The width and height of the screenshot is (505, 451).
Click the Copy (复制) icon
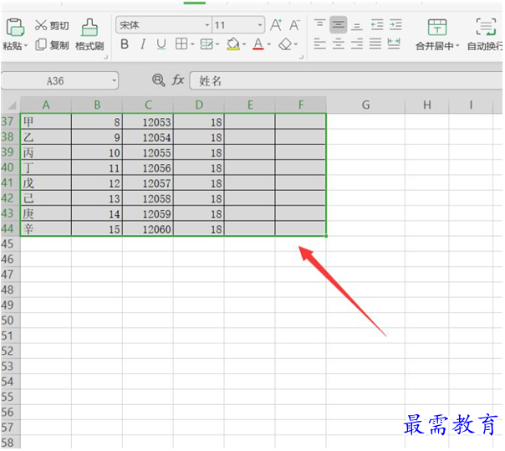[x=41, y=45]
